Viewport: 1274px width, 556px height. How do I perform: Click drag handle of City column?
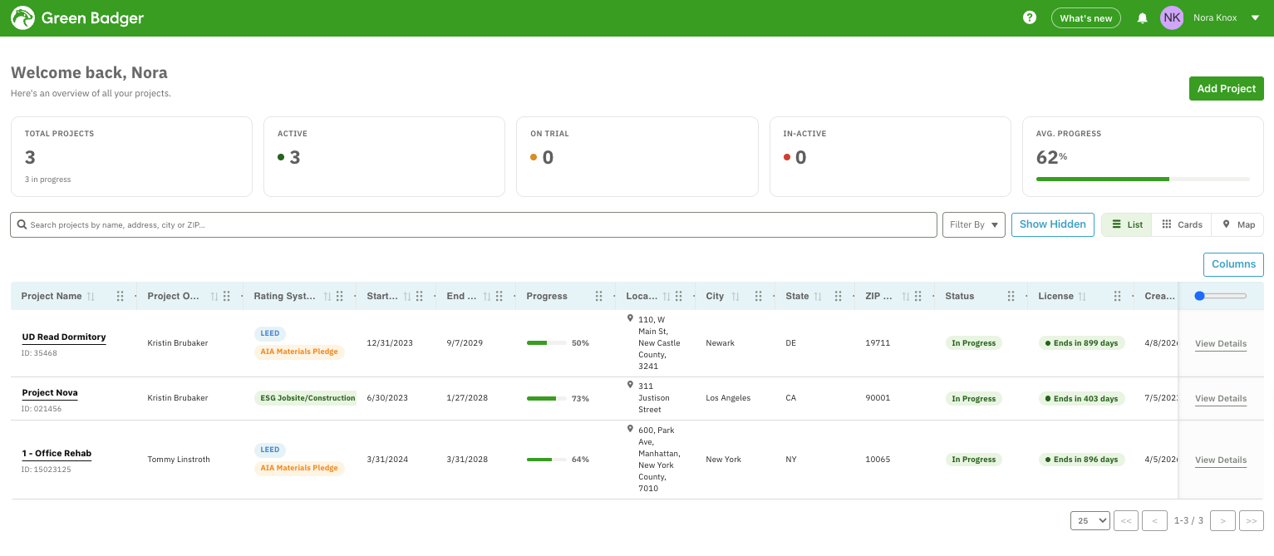tap(759, 296)
